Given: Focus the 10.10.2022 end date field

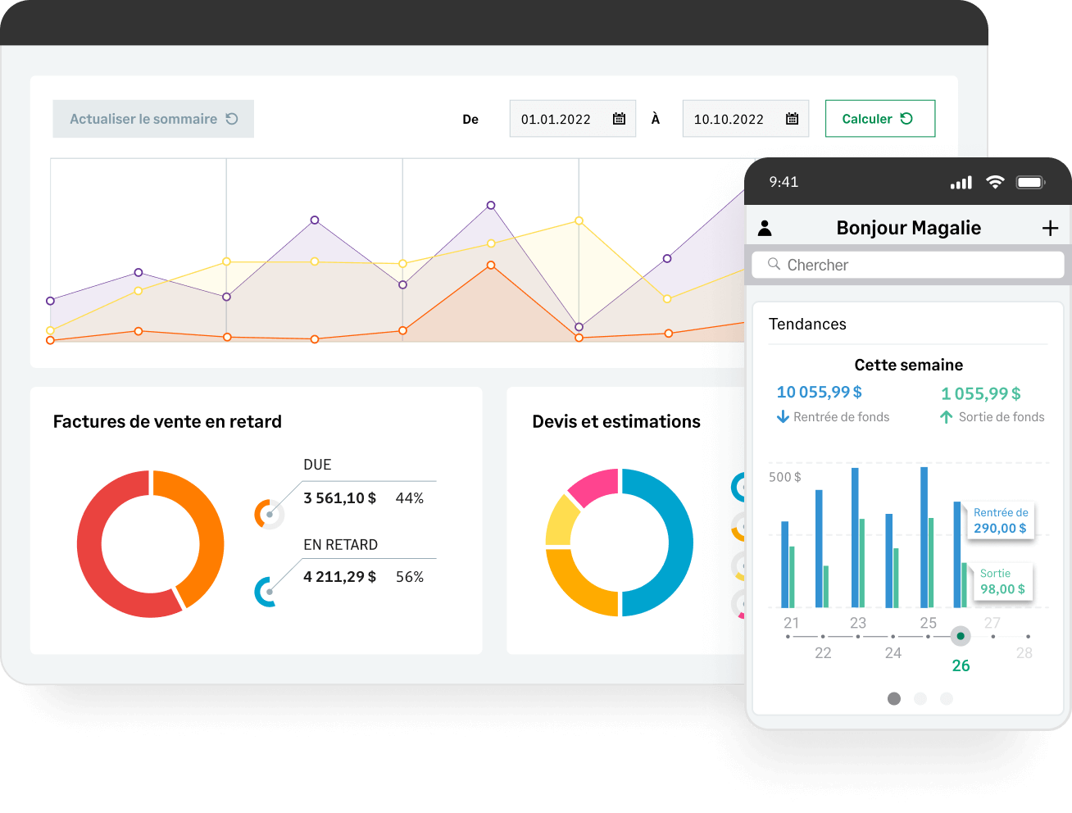Looking at the screenshot, I should tap(746, 119).
